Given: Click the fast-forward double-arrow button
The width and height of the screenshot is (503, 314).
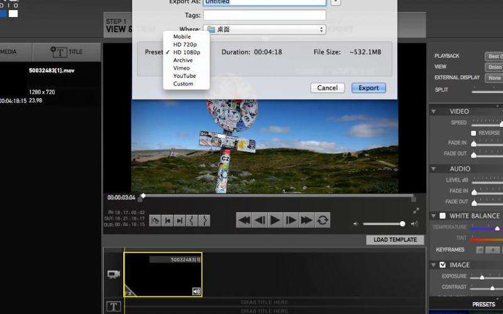Looking at the screenshot, I should click(x=306, y=220).
